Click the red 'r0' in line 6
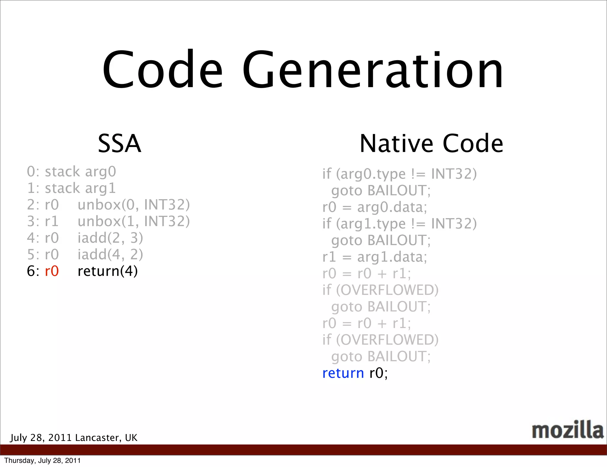Screen dimensions: 607x467 [x=52, y=271]
